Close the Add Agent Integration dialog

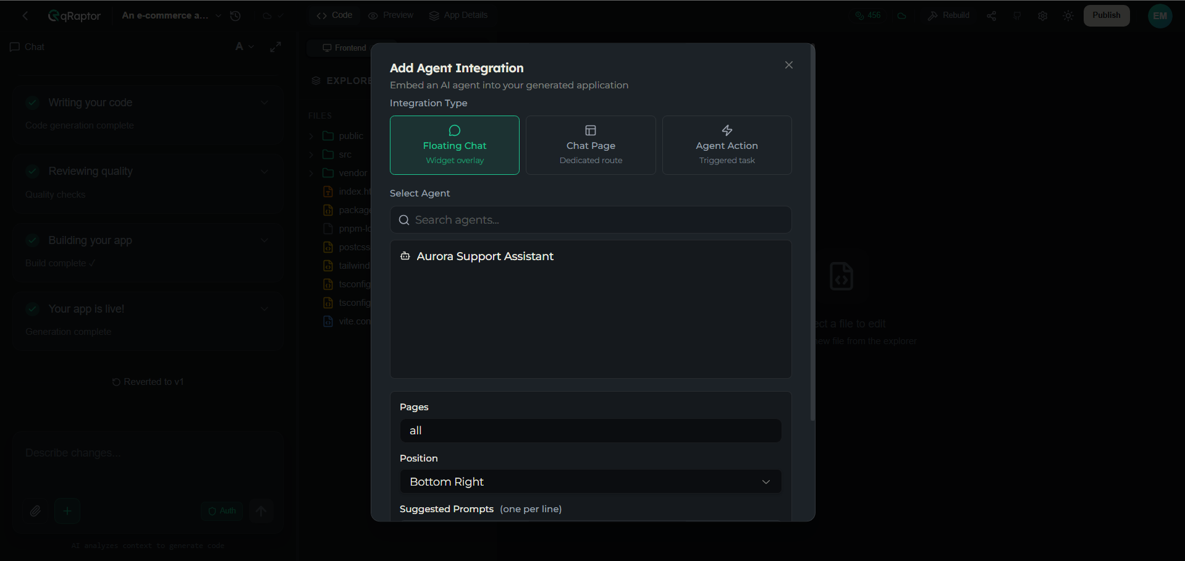point(788,65)
